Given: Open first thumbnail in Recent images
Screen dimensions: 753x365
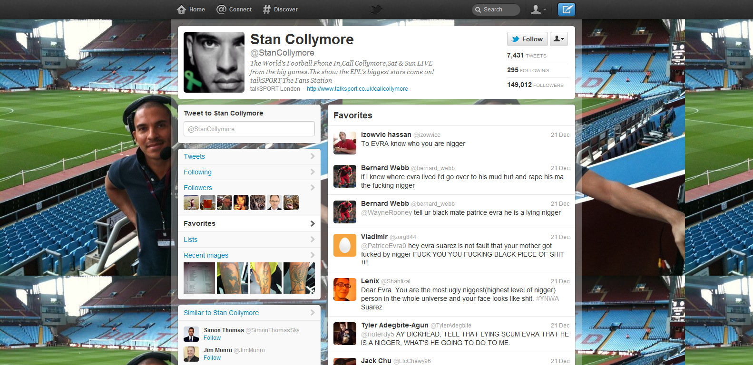Looking at the screenshot, I should tap(199, 278).
